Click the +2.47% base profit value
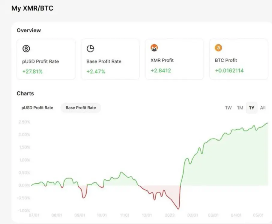The height and width of the screenshot is (224, 272). click(96, 72)
